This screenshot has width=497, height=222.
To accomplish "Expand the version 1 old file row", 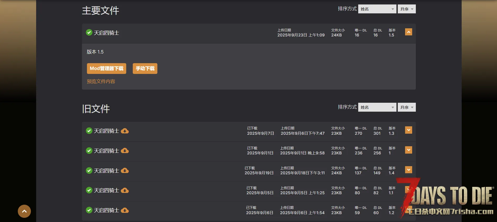I will coord(408,150).
